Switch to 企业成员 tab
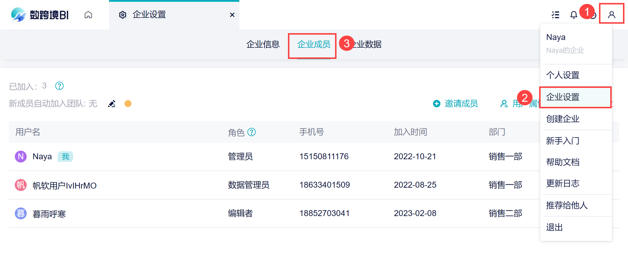The image size is (628, 272). (x=314, y=44)
